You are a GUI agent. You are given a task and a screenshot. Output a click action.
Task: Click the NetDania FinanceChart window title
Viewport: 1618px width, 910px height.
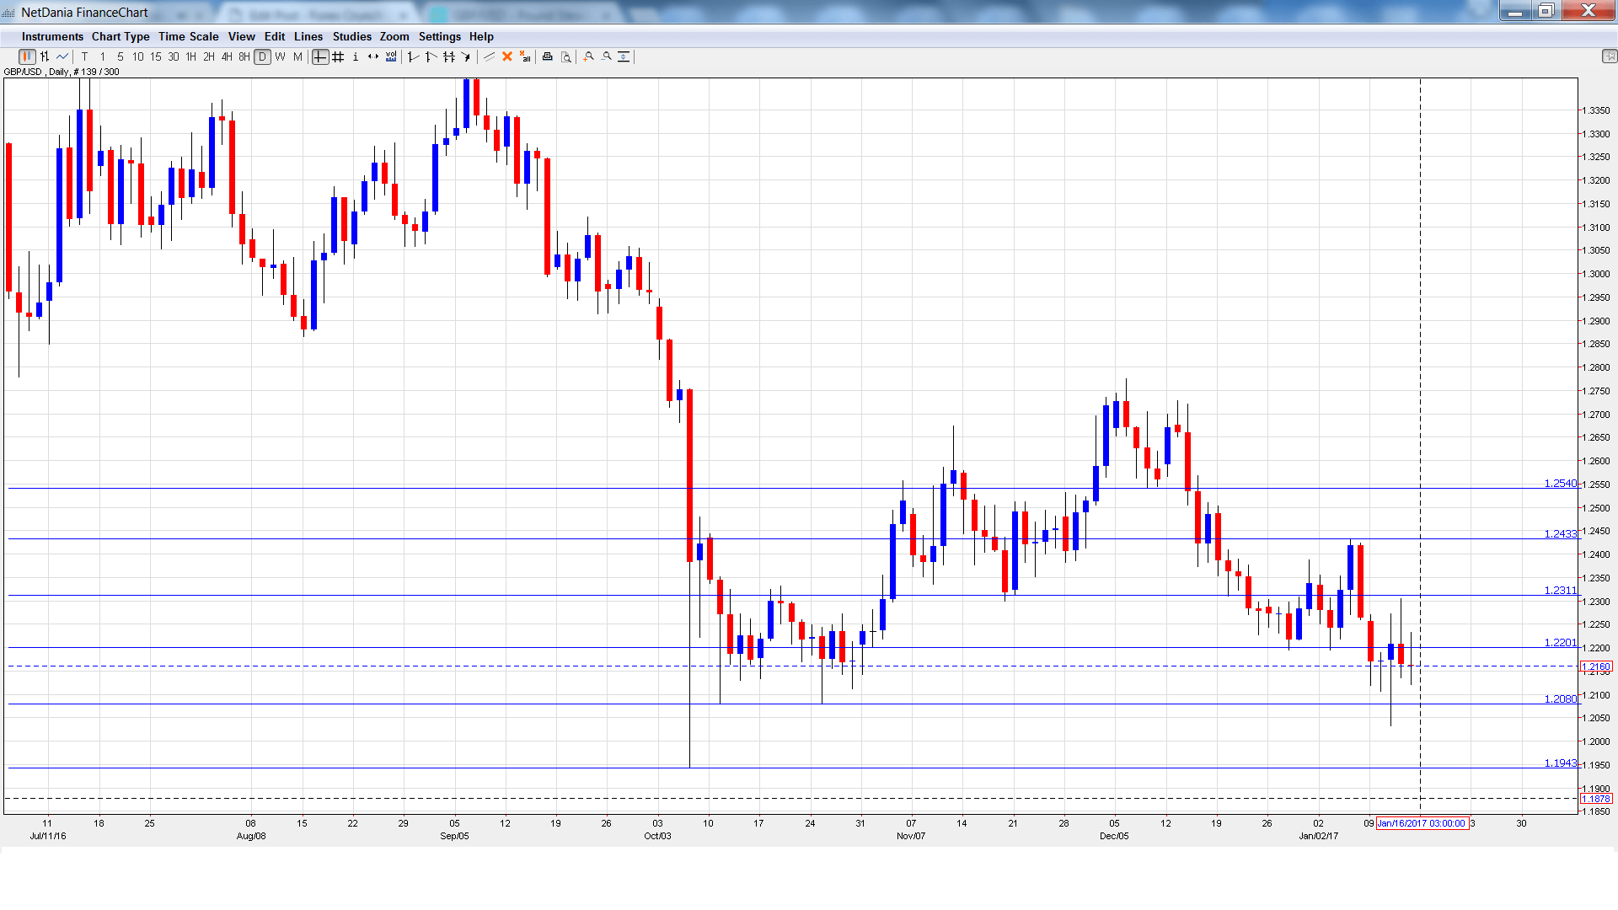click(x=84, y=13)
